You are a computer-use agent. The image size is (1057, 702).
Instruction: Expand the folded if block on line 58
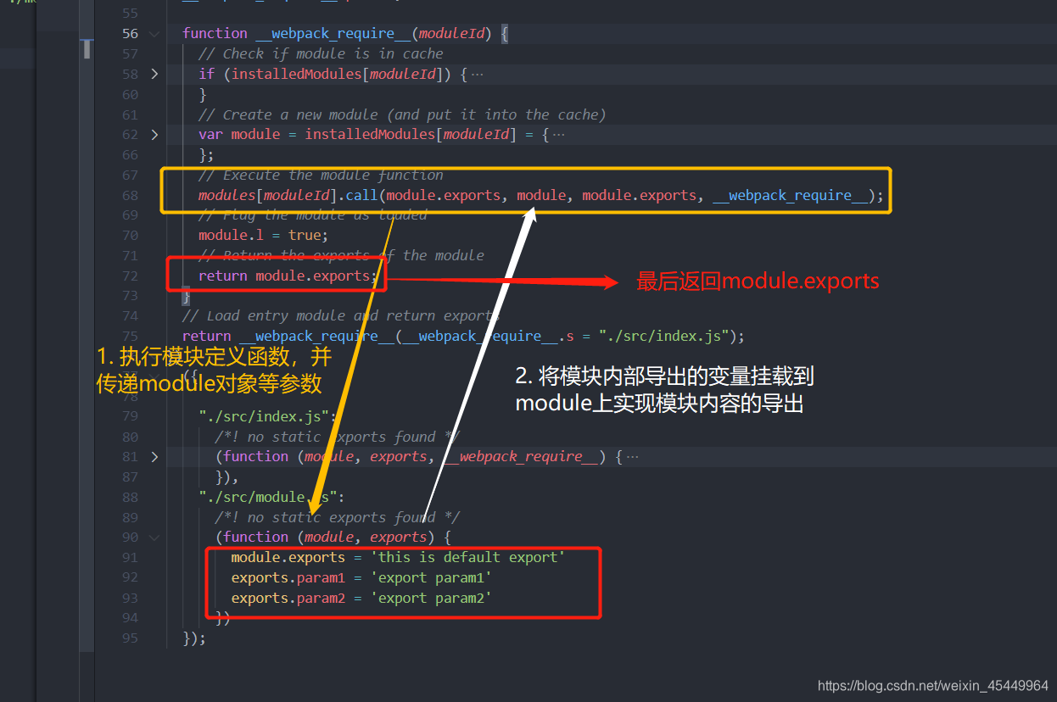(154, 74)
